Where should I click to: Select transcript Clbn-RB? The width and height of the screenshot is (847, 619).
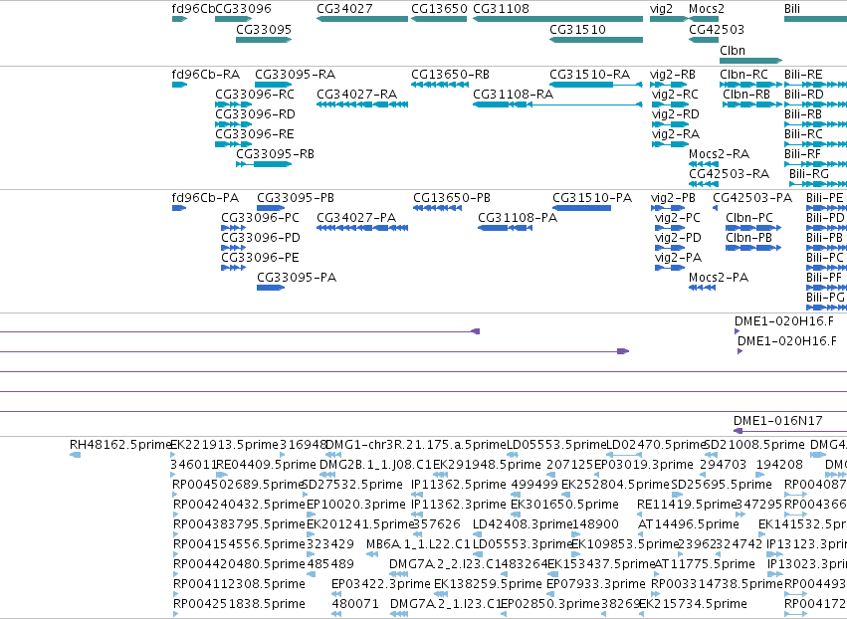pyautogui.click(x=752, y=104)
